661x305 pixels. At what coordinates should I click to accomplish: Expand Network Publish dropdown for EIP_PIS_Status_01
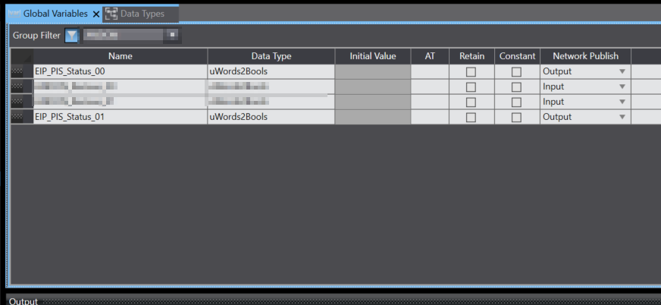pyautogui.click(x=622, y=117)
